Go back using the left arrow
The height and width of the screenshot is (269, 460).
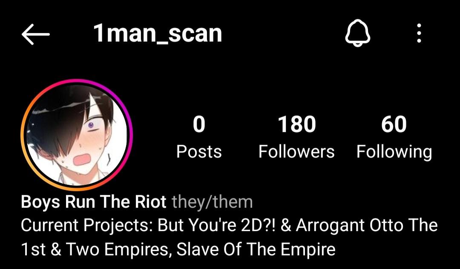(x=35, y=34)
